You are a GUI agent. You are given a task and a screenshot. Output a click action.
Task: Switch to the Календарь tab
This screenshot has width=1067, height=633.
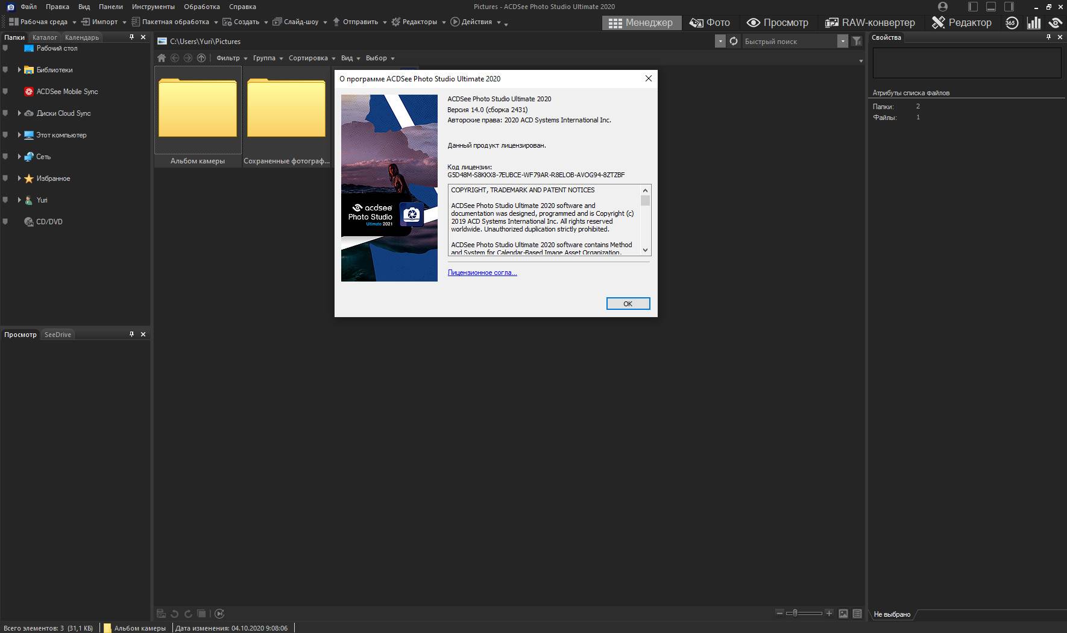click(82, 37)
